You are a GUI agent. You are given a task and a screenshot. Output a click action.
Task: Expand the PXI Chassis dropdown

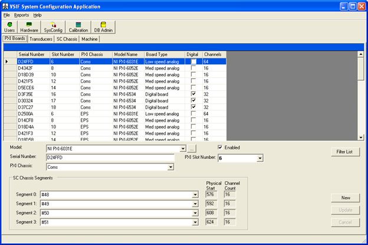point(170,167)
